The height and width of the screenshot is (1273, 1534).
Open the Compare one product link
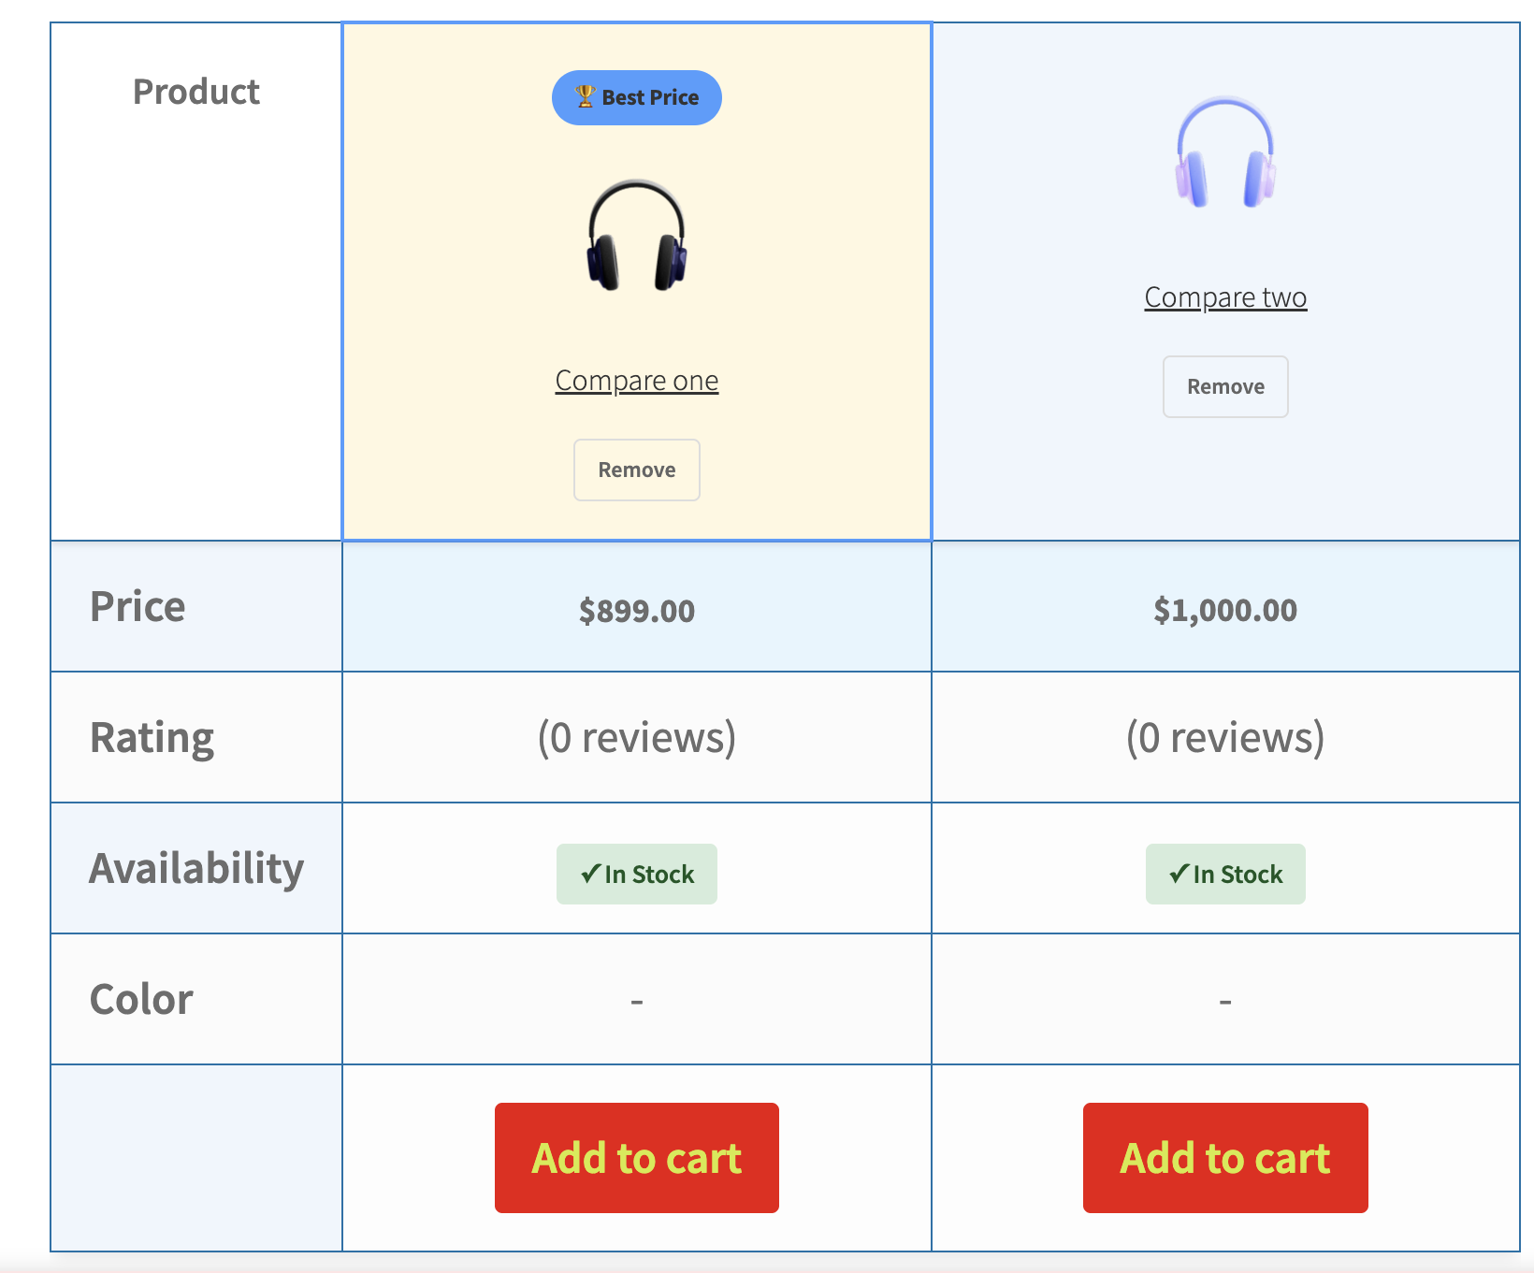(637, 381)
